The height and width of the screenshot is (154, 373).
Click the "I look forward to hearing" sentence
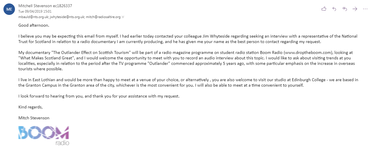coord(99,96)
